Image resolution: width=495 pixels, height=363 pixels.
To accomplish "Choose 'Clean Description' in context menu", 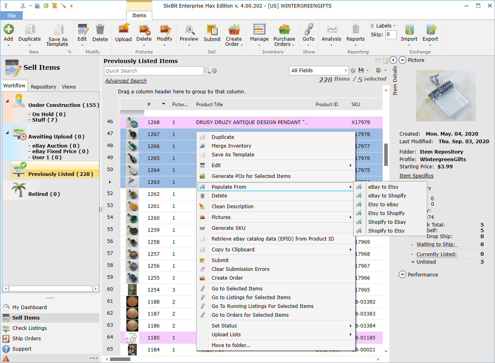I will coord(233,206).
